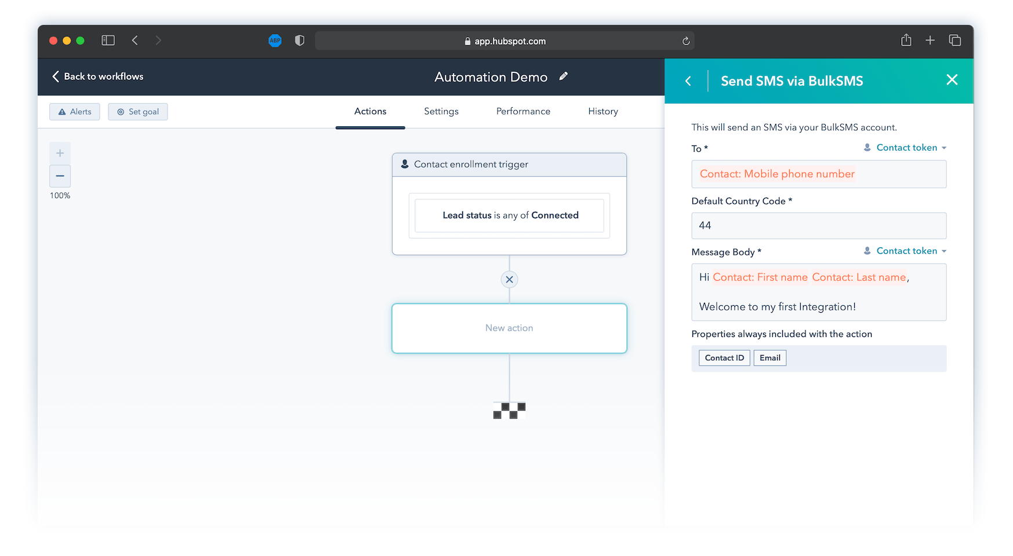Click the X connector between trigger and action
The image size is (1013, 556).
[509, 280]
